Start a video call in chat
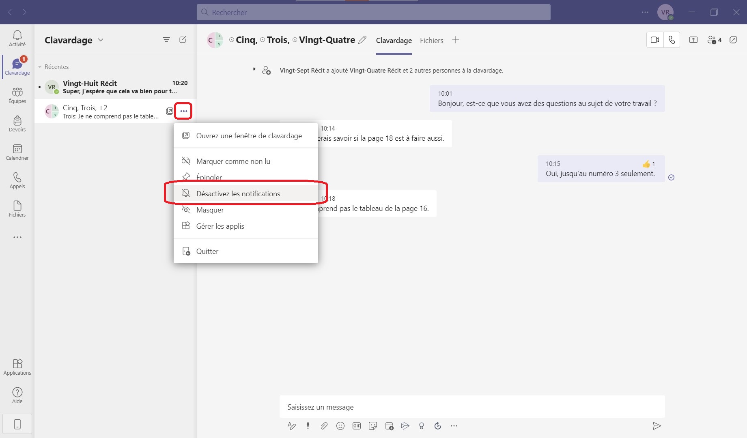Screen dimensions: 747x438 (x=654, y=40)
